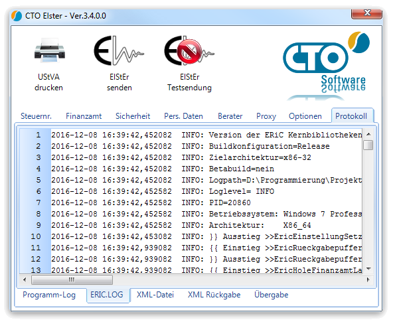The height and width of the screenshot is (322, 393).
Task: Switch to the Berater tab
Action: click(230, 116)
